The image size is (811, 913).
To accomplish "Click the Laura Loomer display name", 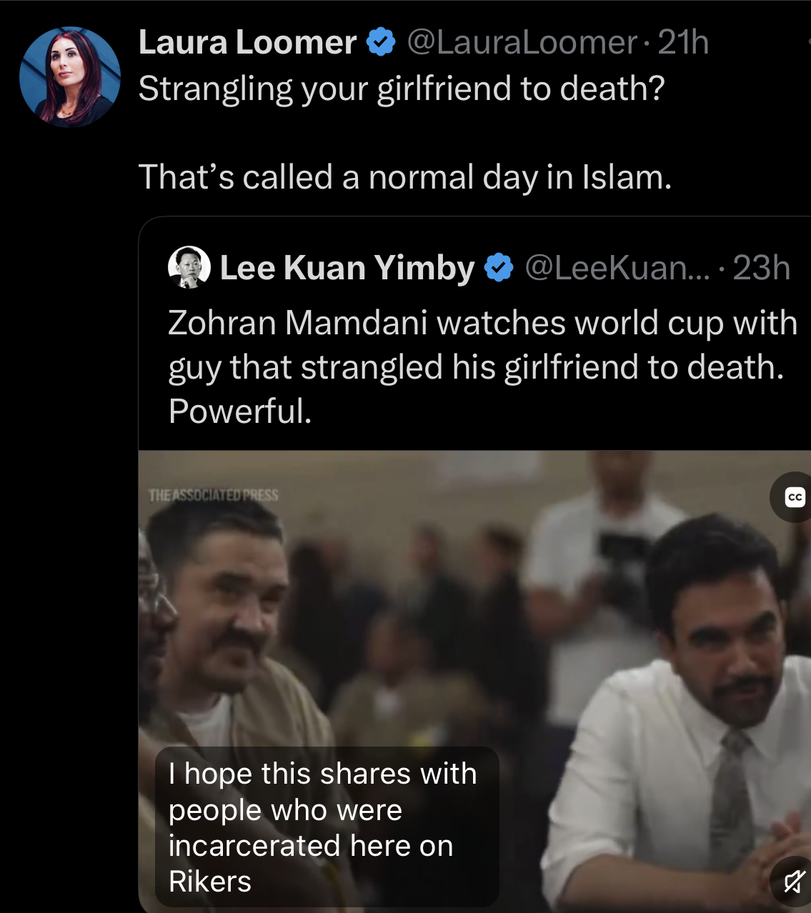I will click(247, 43).
